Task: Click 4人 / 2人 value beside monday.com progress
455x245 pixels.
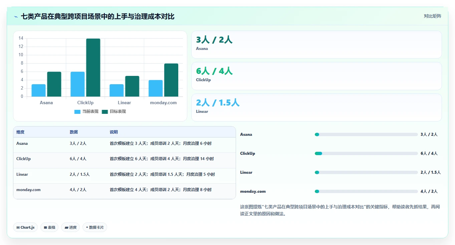Action: coord(429,191)
